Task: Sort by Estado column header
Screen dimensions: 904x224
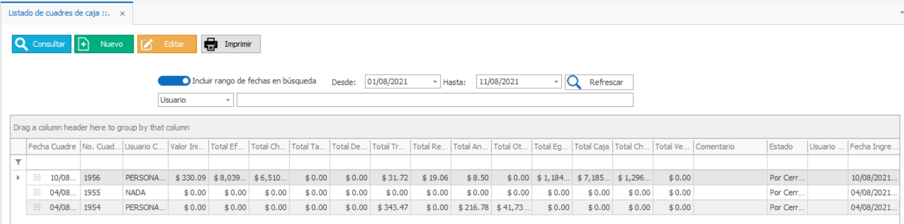Action: (788, 147)
